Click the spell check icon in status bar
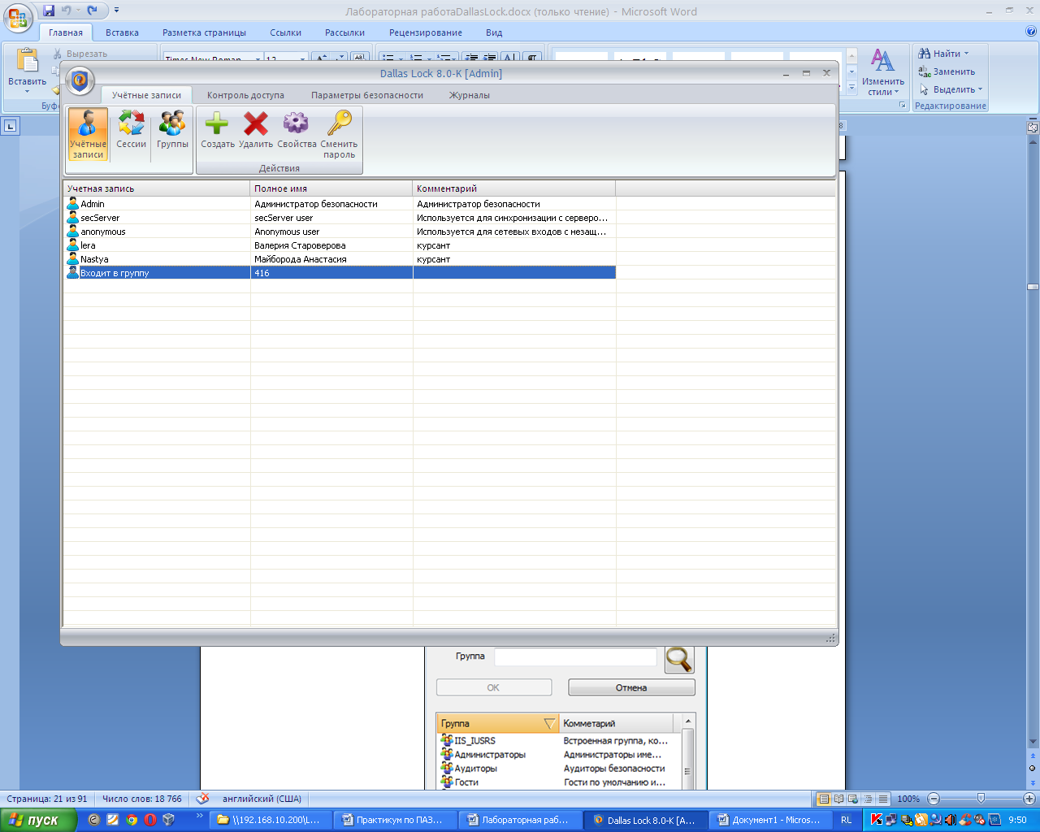The width and height of the screenshot is (1040, 832). tap(202, 799)
